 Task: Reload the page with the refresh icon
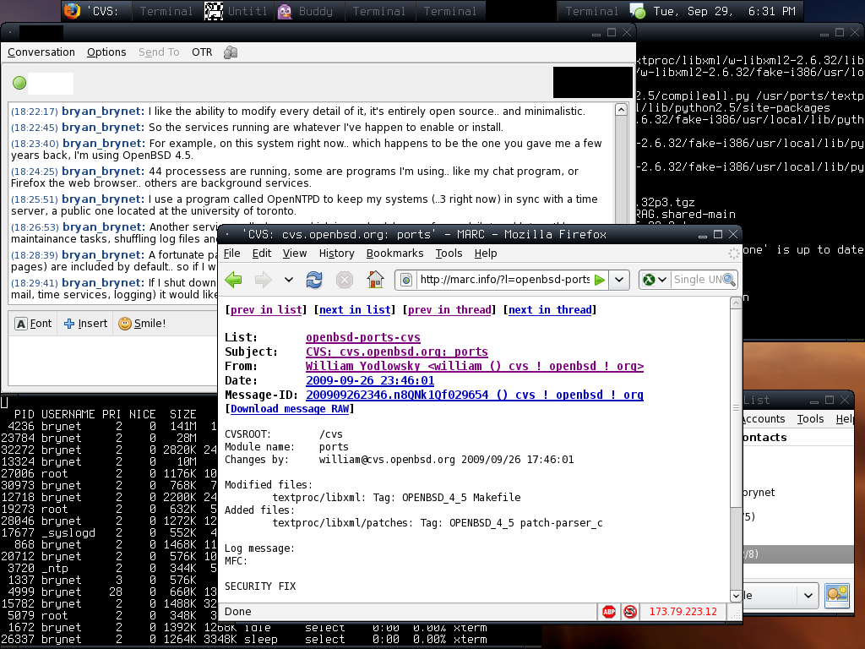[314, 280]
